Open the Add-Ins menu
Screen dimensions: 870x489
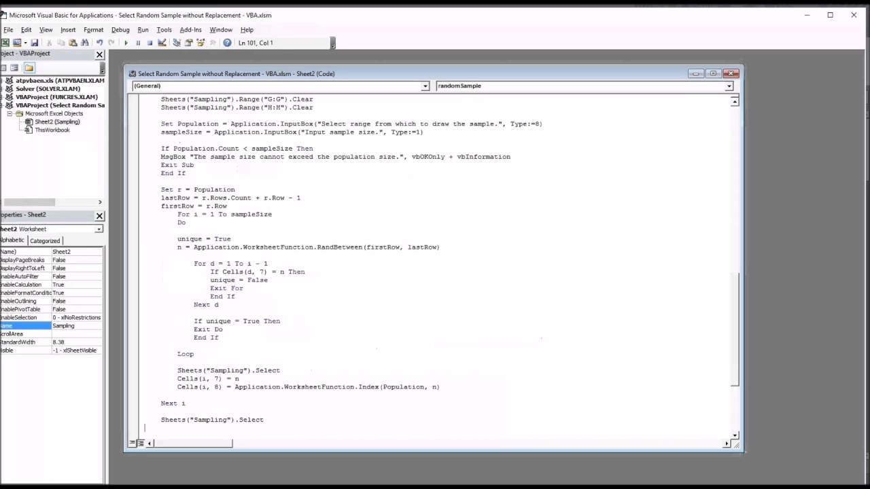[x=190, y=30]
